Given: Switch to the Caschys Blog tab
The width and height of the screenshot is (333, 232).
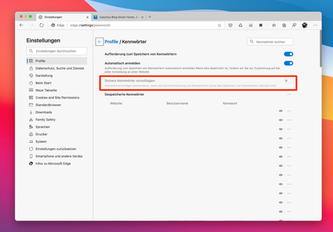Looking at the screenshot, I should [x=116, y=17].
